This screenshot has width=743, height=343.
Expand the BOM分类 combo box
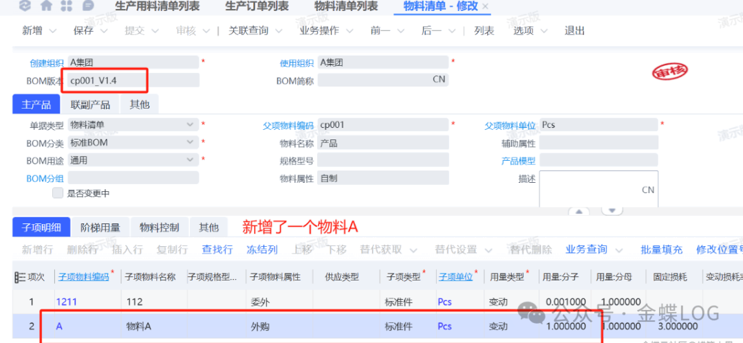click(190, 143)
